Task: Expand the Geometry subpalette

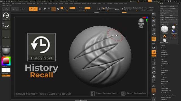Action: pos(163,48)
